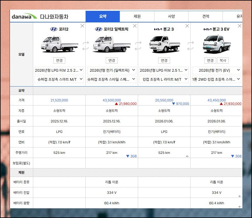Switch to the 견적 tab
Viewport: 252px width, 218px height.
coord(206,16)
